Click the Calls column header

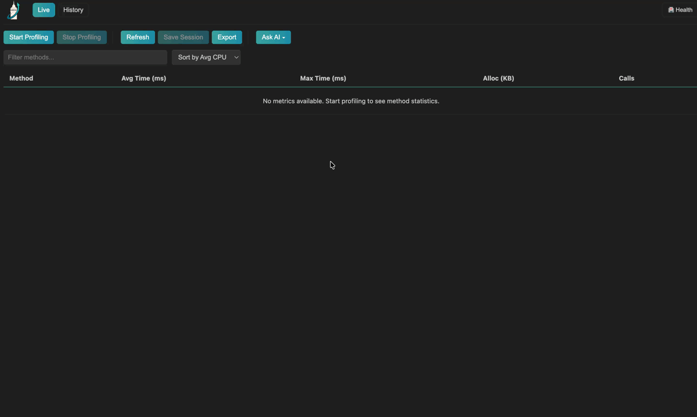point(626,78)
